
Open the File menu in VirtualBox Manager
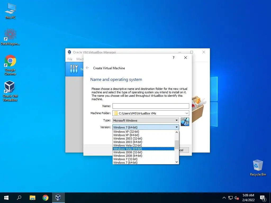click(x=70, y=59)
